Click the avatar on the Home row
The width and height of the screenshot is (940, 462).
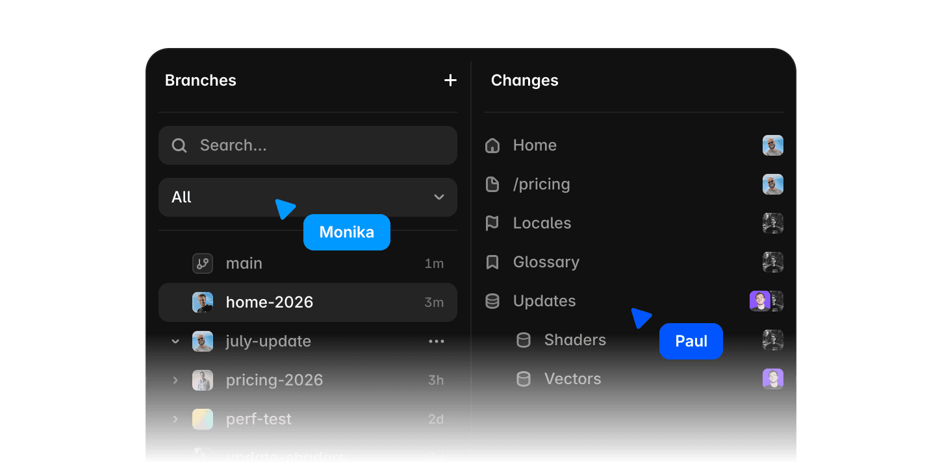(773, 145)
